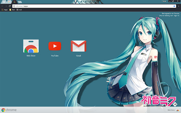Click the sign in to Chrome link

[169, 16]
